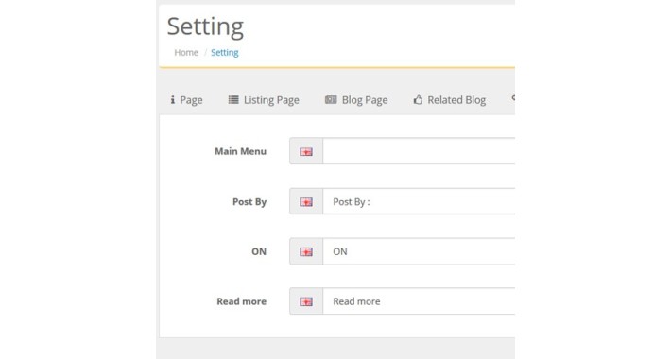The height and width of the screenshot is (359, 671).
Task: Go to the Related Blog tab
Action: (449, 100)
